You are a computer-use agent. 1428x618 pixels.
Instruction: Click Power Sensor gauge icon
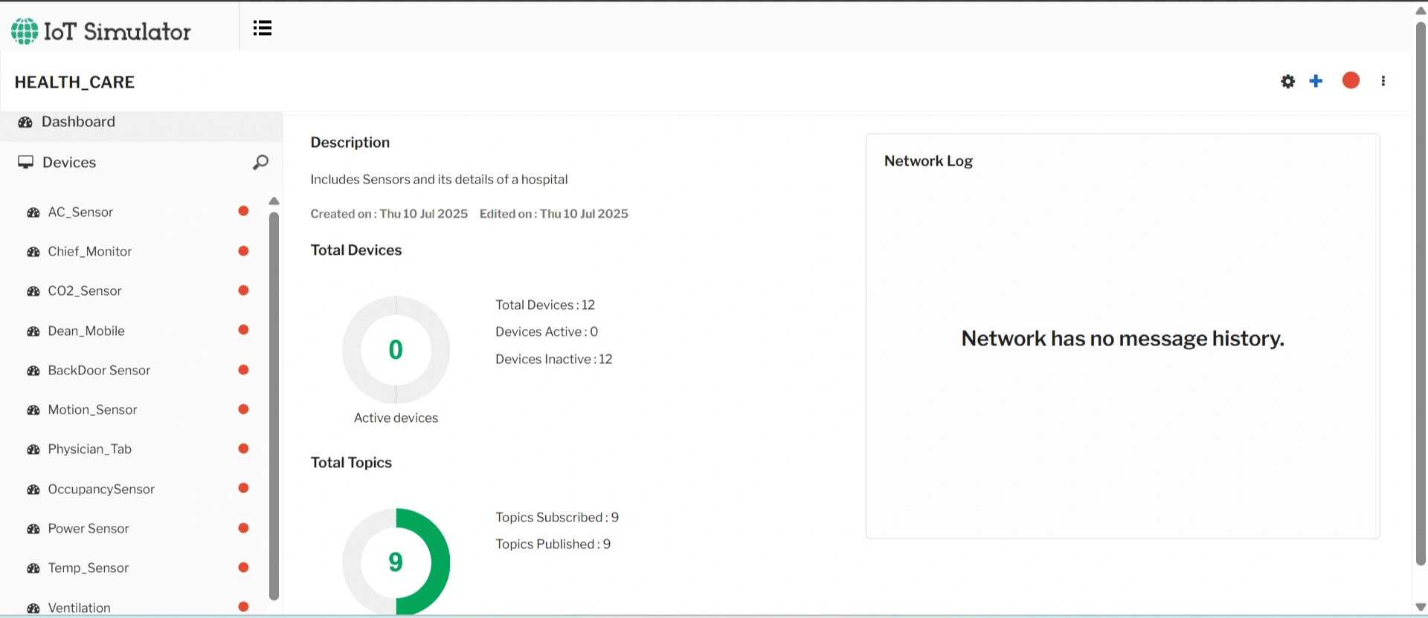(33, 529)
